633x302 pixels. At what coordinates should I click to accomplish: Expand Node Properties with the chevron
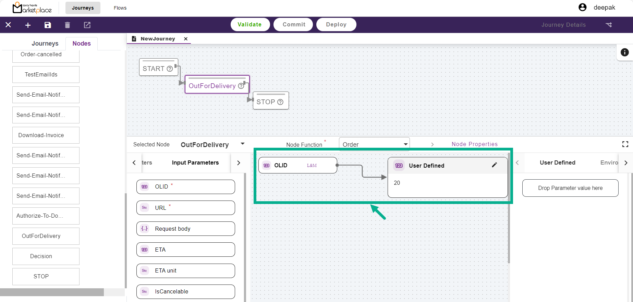coord(432,144)
